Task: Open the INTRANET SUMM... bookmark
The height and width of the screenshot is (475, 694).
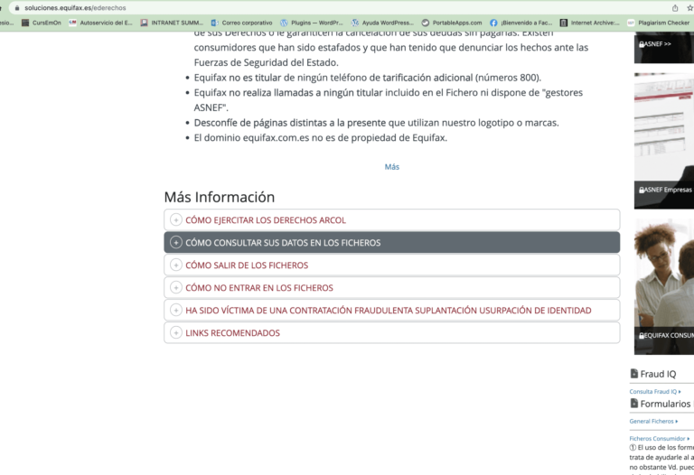Action: [x=172, y=23]
